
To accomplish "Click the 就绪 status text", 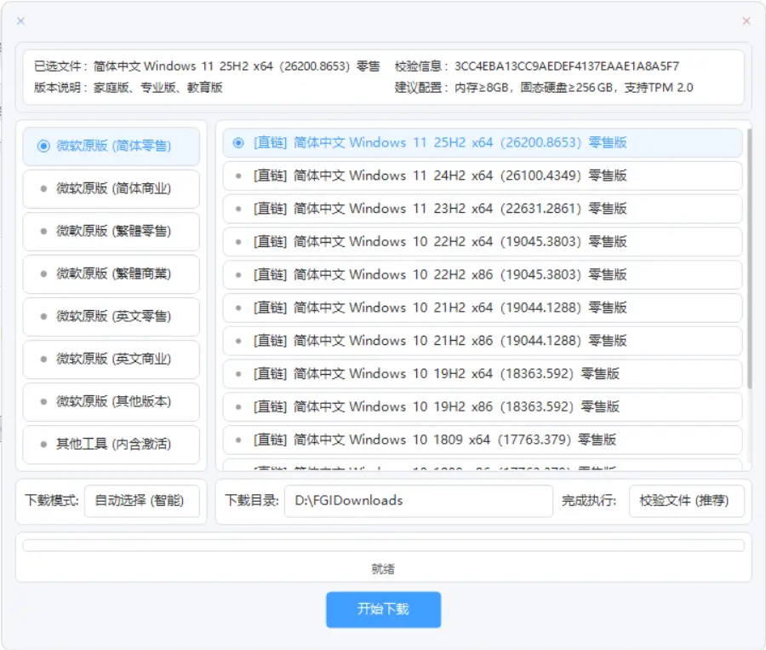I will click(383, 569).
